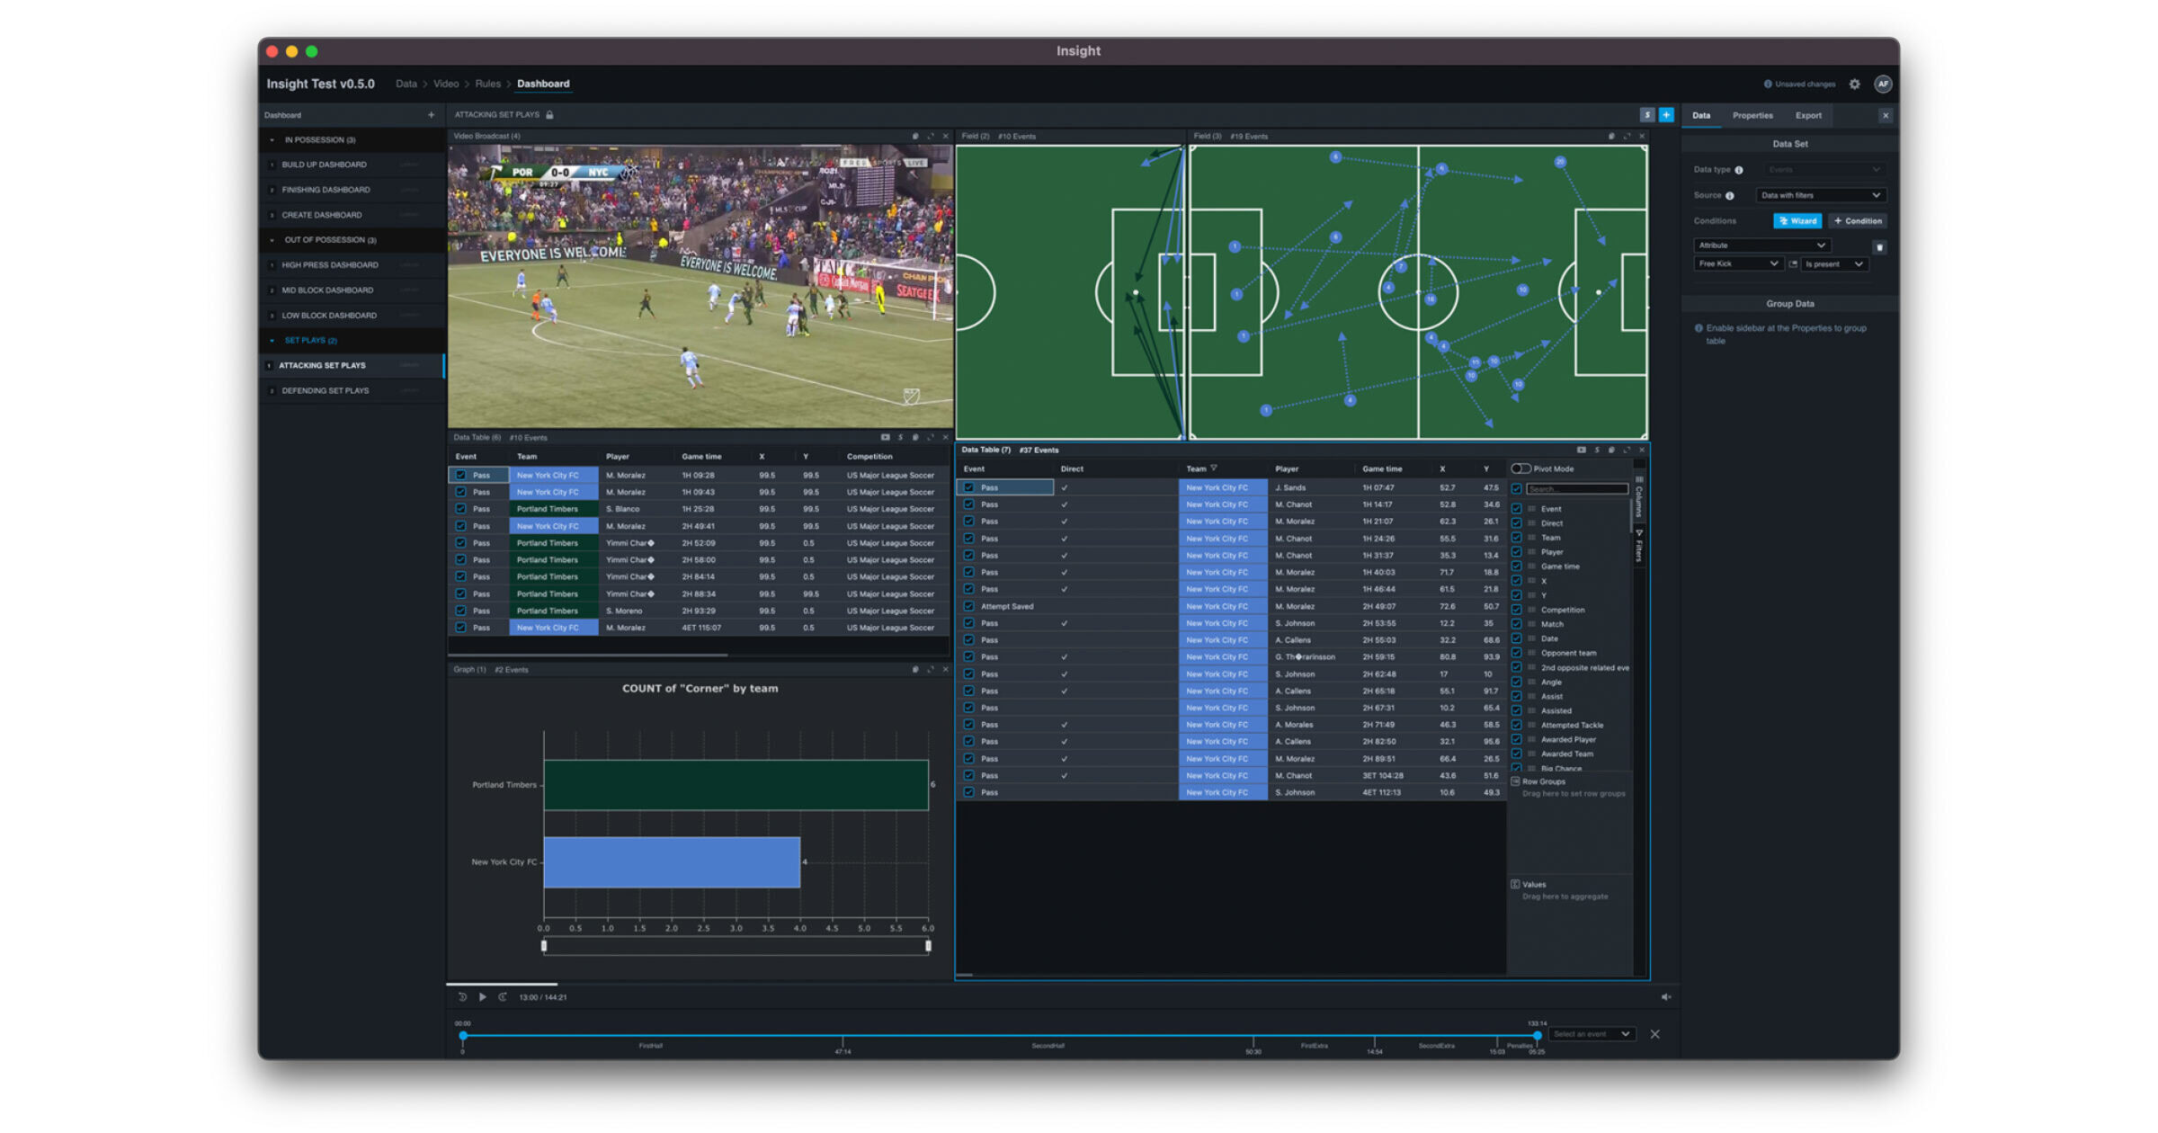Click the range slider below the Corner count graph
The height and width of the screenshot is (1133, 2158).
[736, 946]
